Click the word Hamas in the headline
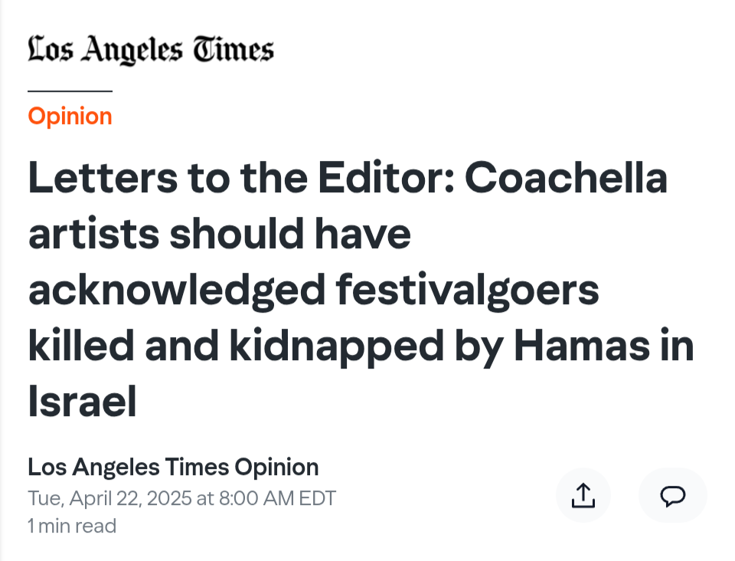The height and width of the screenshot is (561, 735). [x=582, y=346]
